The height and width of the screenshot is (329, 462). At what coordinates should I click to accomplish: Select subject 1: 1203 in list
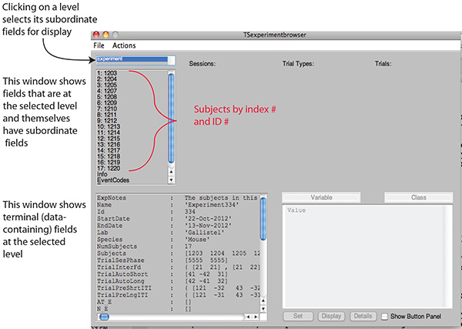pyautogui.click(x=108, y=74)
